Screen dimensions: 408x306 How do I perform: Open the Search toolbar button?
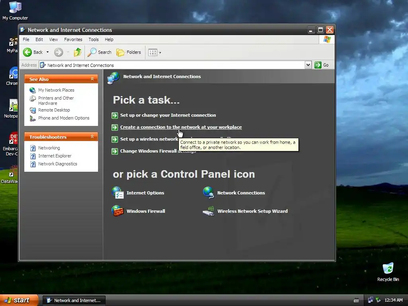coord(99,52)
